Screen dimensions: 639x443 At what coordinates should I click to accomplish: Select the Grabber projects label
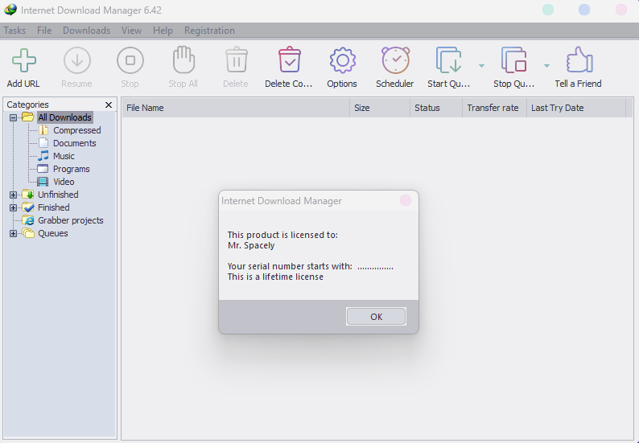pos(71,220)
